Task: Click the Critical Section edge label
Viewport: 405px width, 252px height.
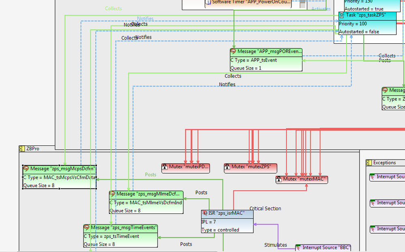Action: 265,209
